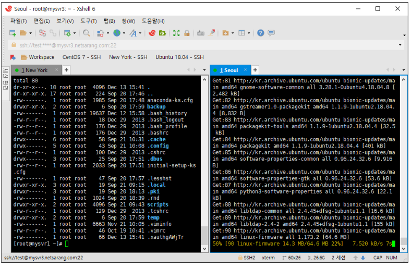Open toolbar overflow options arrow
Viewport: 411px width, 267px height.
point(404,35)
